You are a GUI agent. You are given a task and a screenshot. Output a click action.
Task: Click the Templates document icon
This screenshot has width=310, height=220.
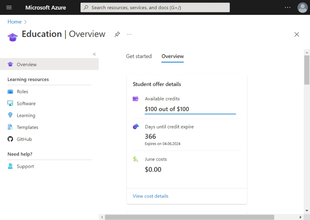[10, 127]
